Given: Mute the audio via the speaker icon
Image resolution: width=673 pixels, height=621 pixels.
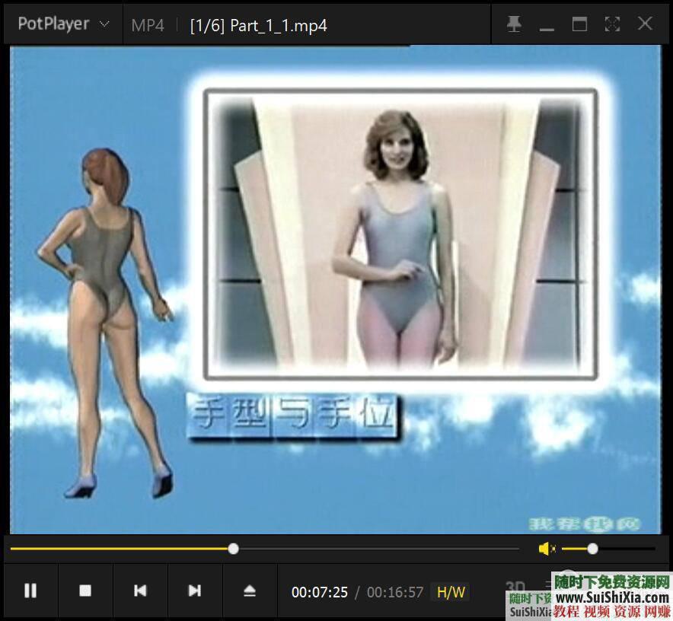Looking at the screenshot, I should (x=544, y=548).
